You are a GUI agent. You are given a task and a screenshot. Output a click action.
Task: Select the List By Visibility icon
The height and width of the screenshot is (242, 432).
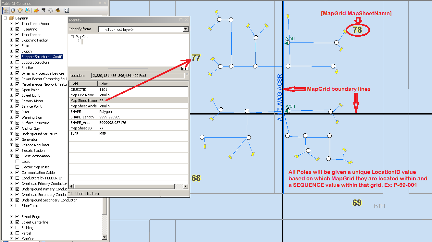(x=19, y=10)
